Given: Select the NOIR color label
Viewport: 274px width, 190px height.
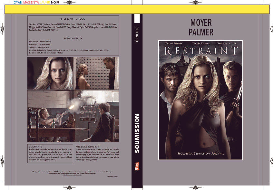Looking at the screenshot, I should (x=55, y=3).
